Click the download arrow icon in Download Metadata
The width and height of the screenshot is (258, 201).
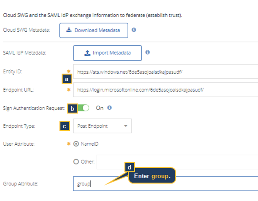(69, 30)
